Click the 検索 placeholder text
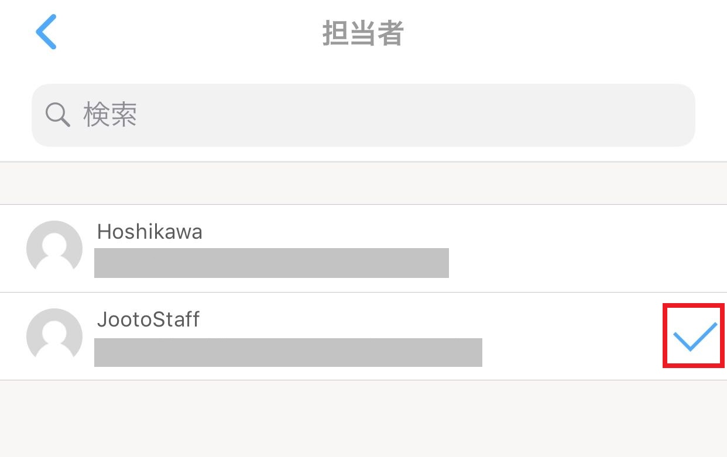This screenshot has width=727, height=457. coord(110,115)
